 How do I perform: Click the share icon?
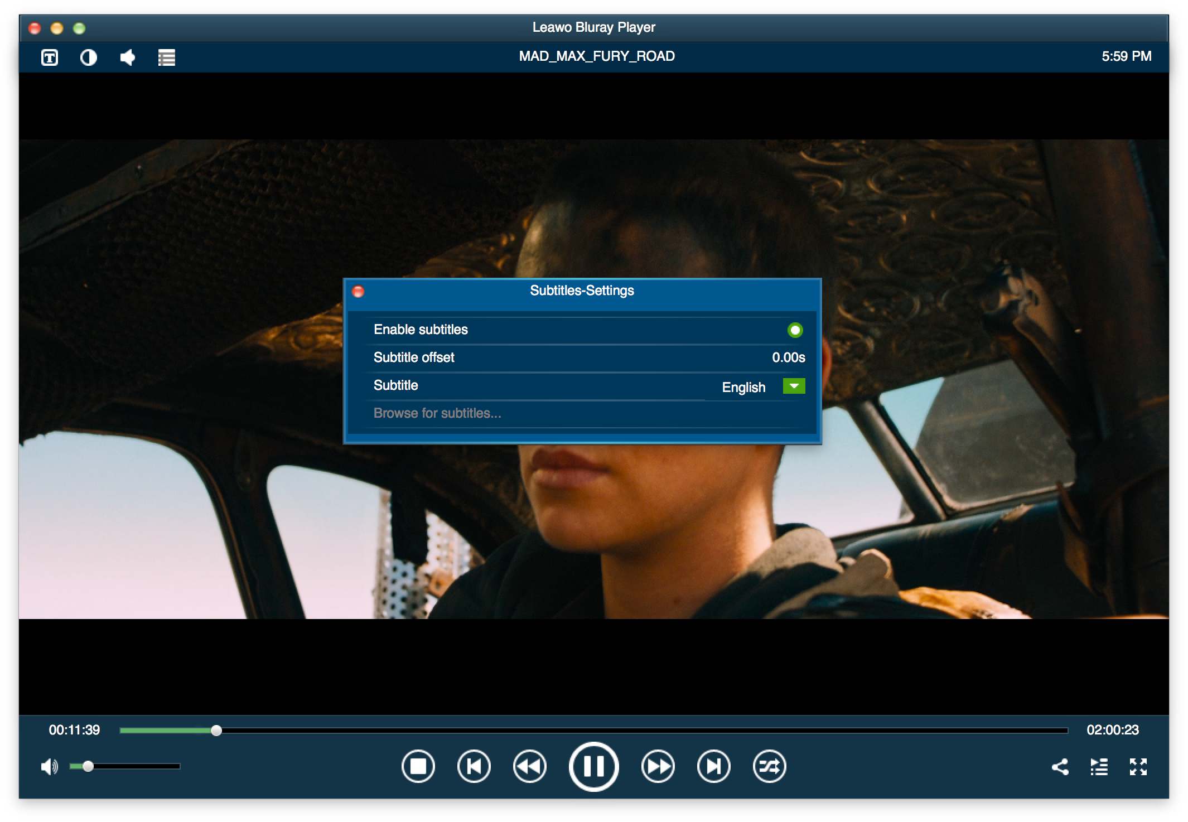[1060, 767]
